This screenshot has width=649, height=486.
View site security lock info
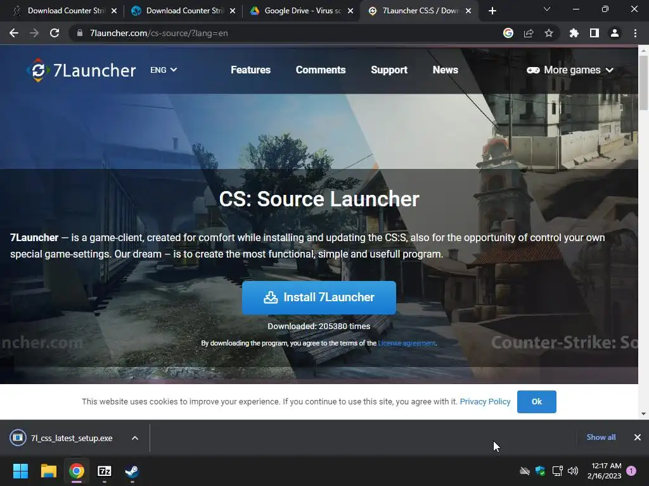pyautogui.click(x=80, y=33)
